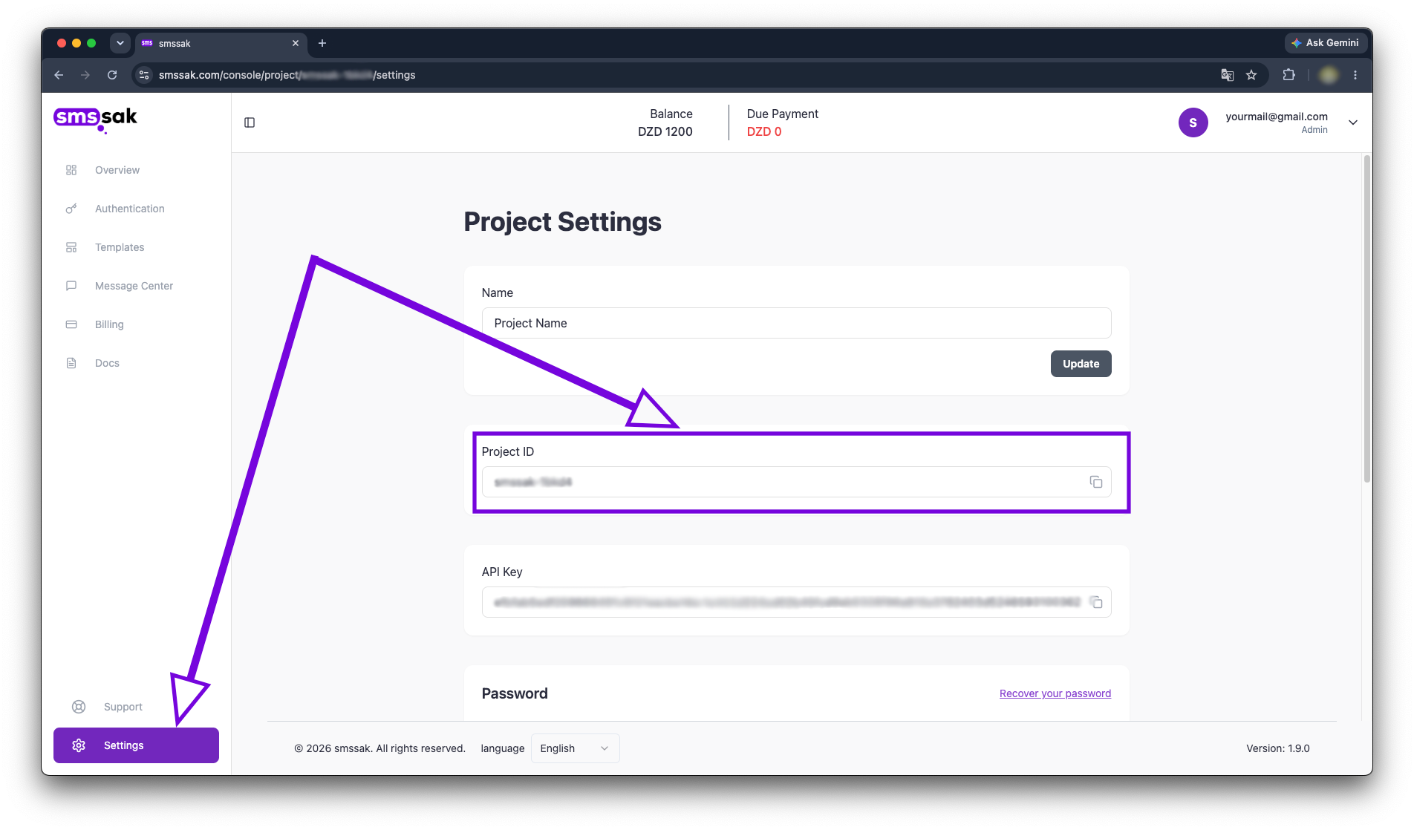Click the page vertical scrollbar

tap(1366, 319)
